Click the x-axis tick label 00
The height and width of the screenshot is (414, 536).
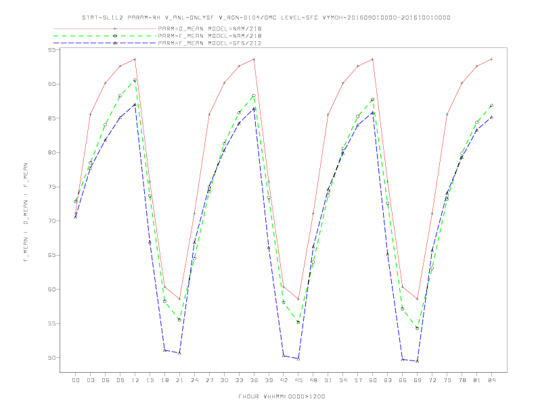coord(76,380)
